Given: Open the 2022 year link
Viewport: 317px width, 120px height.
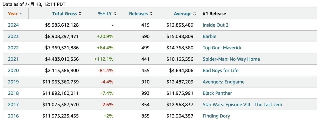Looking at the screenshot, I should pos(13,48).
